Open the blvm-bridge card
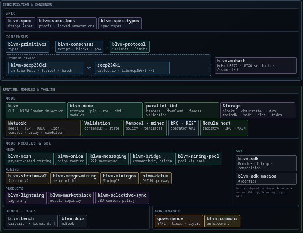Screen dimensions: 303x233 pos(152,159)
